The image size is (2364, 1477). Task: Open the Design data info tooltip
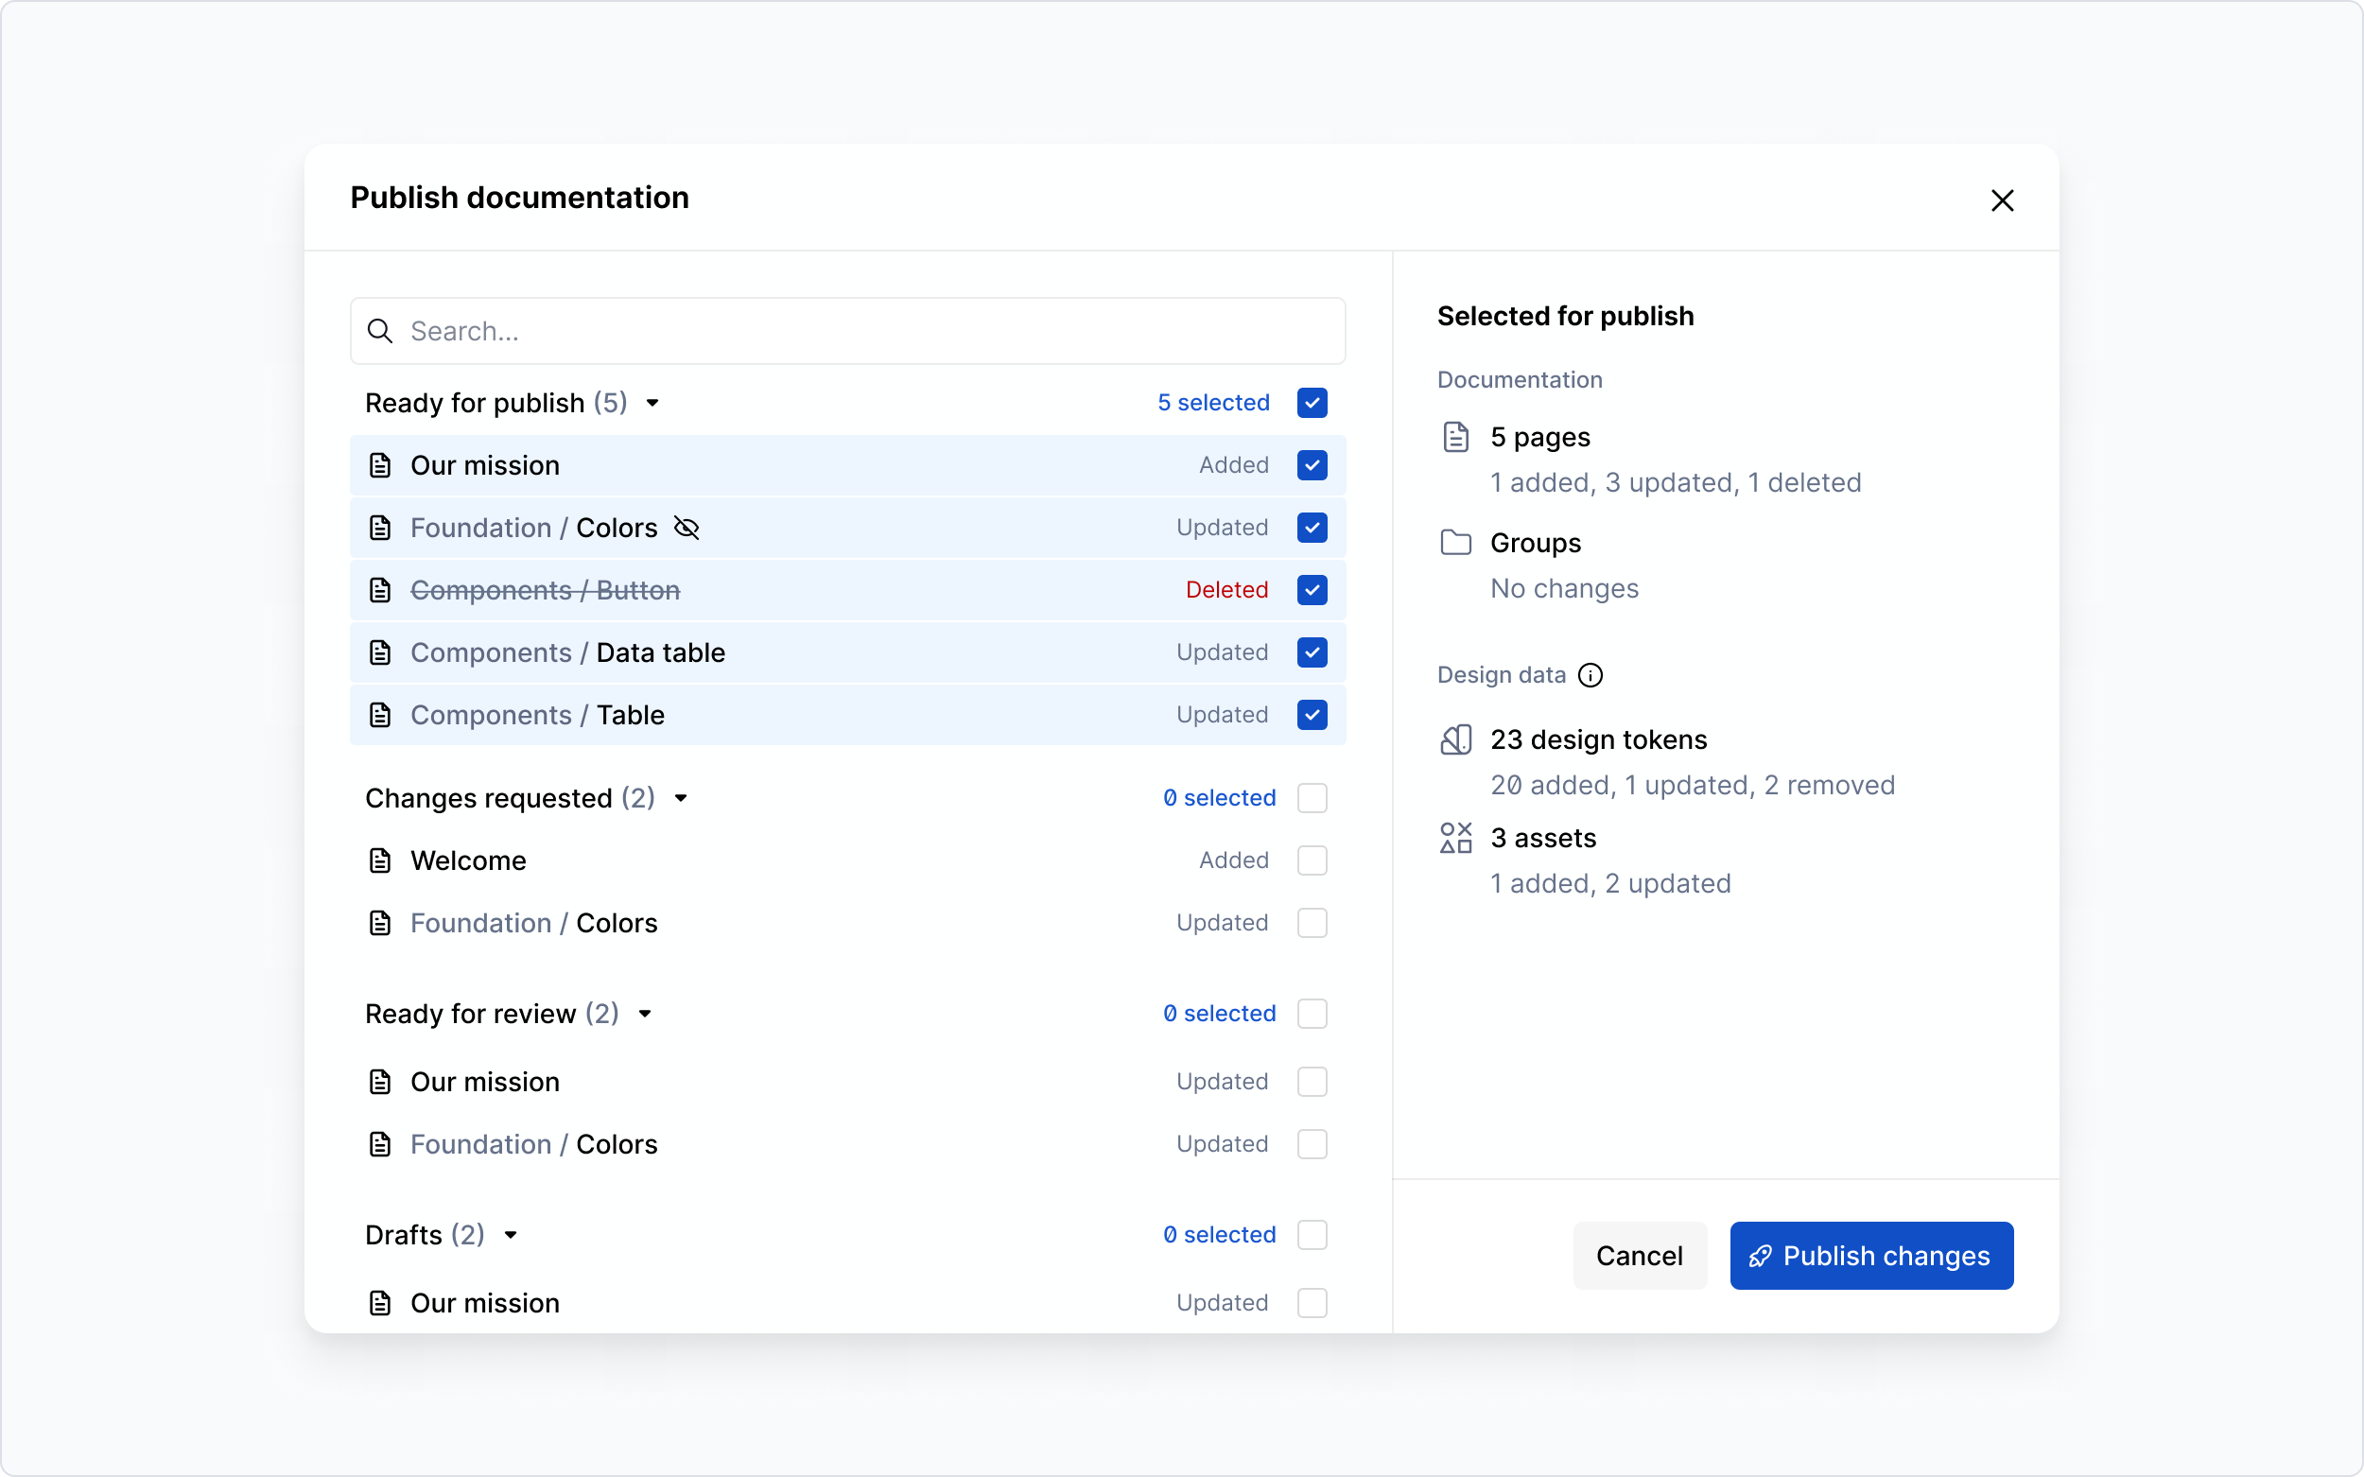pyautogui.click(x=1590, y=675)
